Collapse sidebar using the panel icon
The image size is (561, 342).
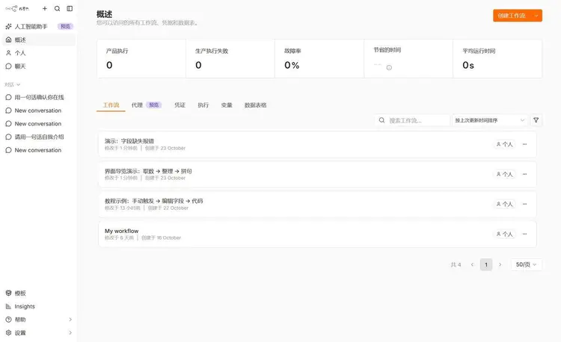coord(70,8)
